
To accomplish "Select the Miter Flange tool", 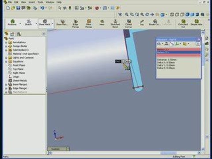I will (x=89, y=23).
